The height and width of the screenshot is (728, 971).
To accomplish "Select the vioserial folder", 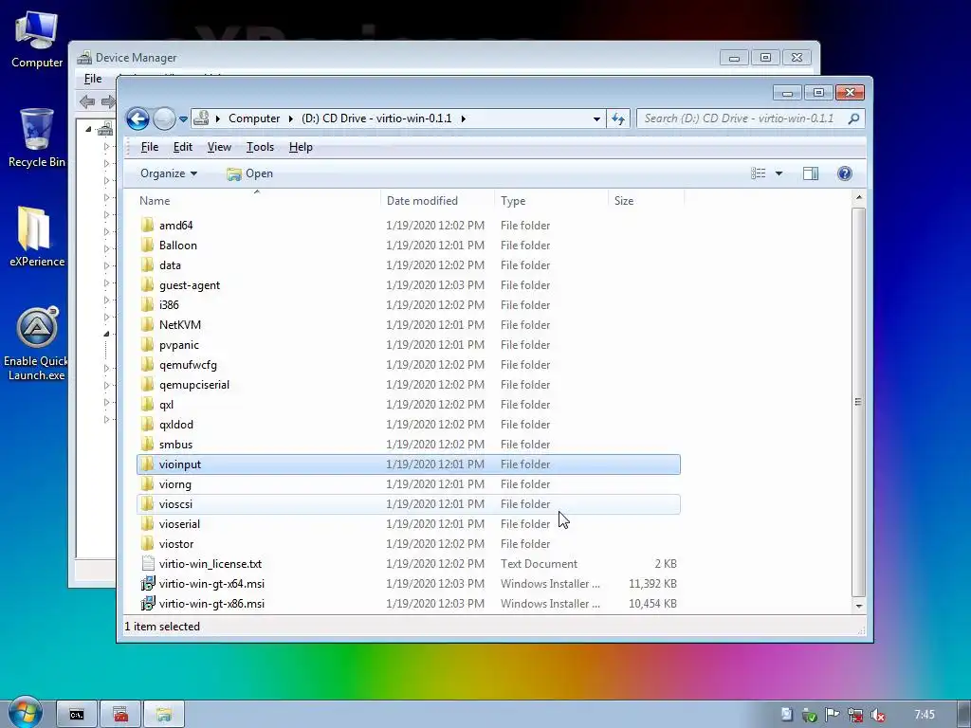I will click(409, 523).
